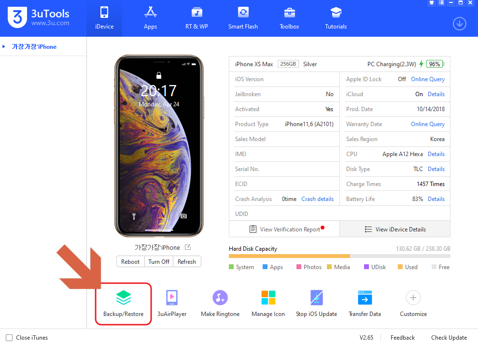Click the pink Photos legend swatch
Image resolution: width=478 pixels, height=344 pixels.
[299, 267]
